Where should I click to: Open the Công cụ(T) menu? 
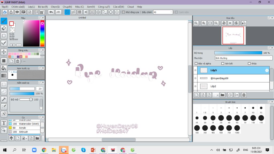104,7
